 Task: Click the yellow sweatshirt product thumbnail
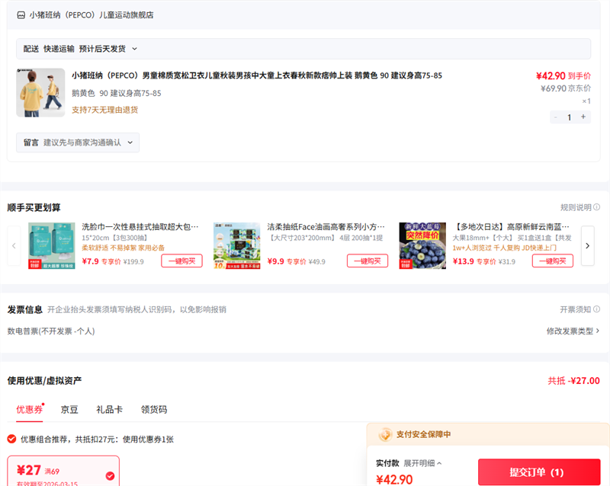point(40,93)
